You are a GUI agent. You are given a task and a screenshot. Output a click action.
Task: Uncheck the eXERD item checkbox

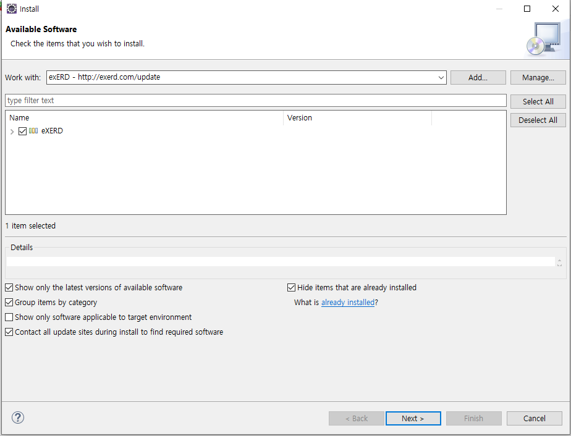[x=22, y=131]
